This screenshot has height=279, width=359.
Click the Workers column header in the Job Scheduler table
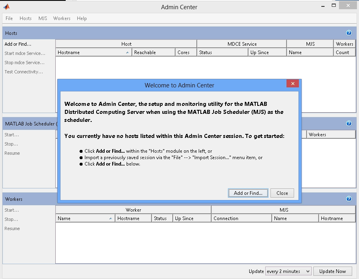[331, 135]
